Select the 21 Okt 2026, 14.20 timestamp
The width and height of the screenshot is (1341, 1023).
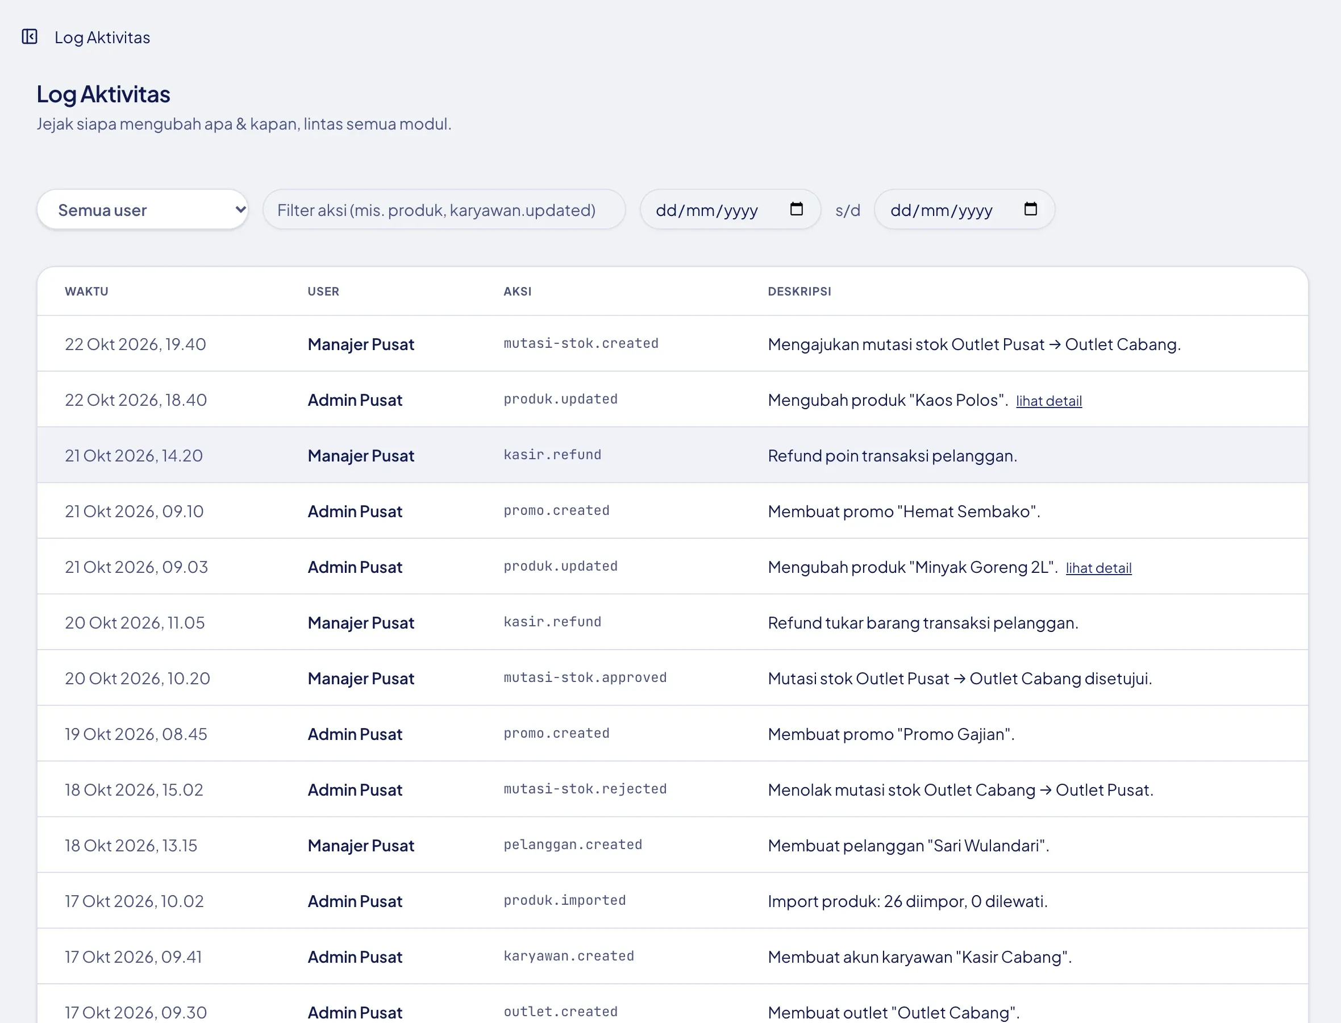(x=134, y=455)
